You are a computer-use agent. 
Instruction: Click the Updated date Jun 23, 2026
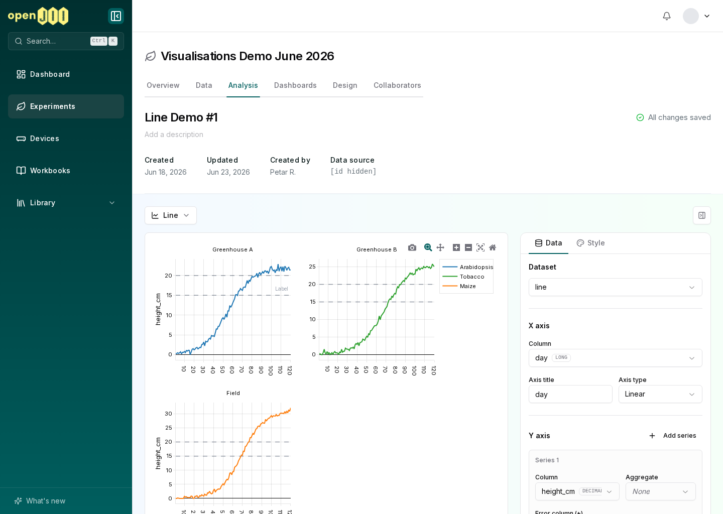click(x=228, y=172)
